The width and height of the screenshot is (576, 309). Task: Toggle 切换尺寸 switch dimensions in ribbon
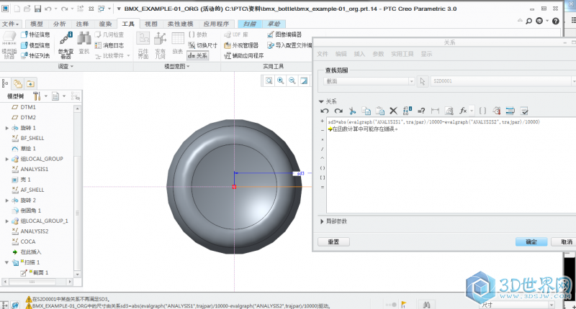point(202,45)
